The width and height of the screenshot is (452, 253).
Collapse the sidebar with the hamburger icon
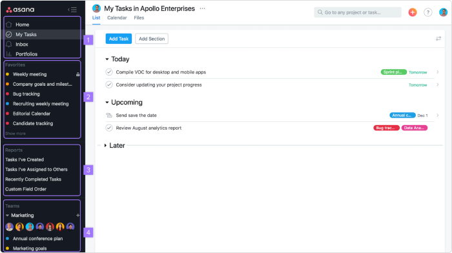pos(72,10)
